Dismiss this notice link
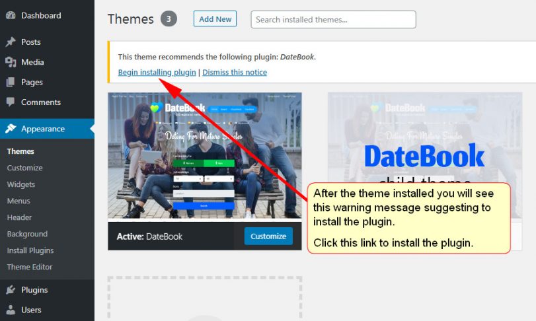 (x=235, y=73)
